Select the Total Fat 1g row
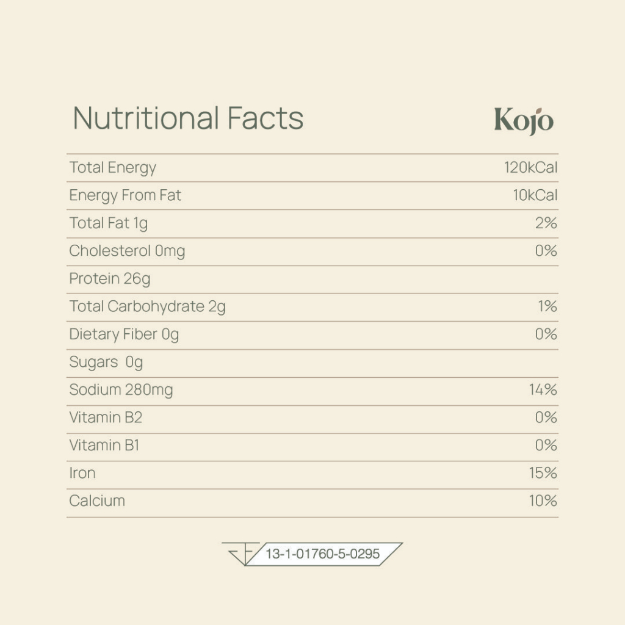Image resolution: width=625 pixels, height=625 pixels. click(x=312, y=223)
